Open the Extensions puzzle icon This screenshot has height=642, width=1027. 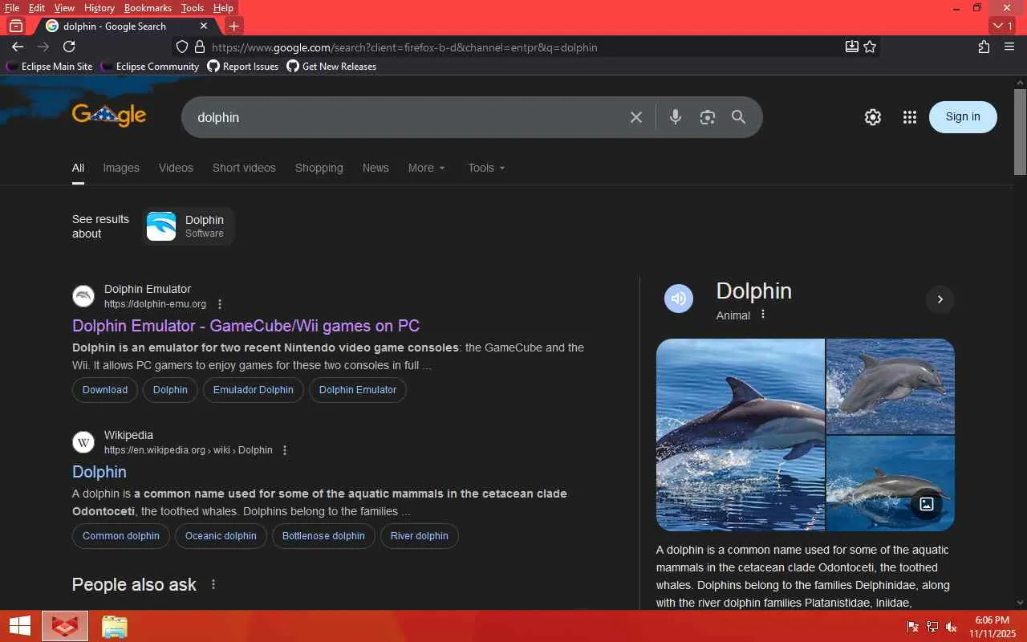984,47
